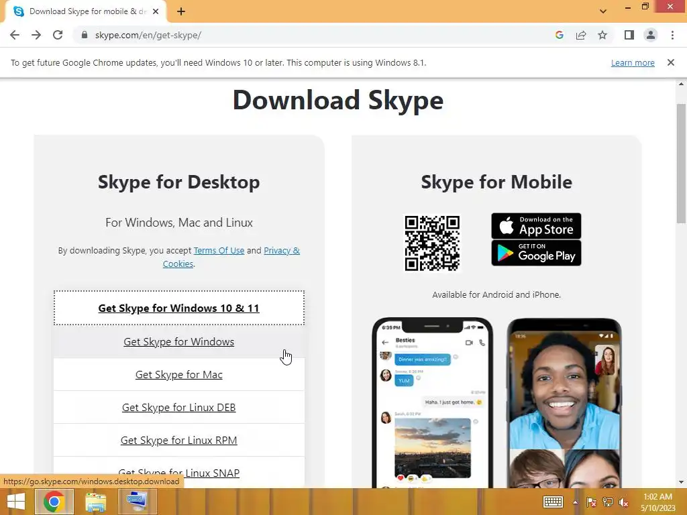Click the Download Skype heading

(x=338, y=101)
